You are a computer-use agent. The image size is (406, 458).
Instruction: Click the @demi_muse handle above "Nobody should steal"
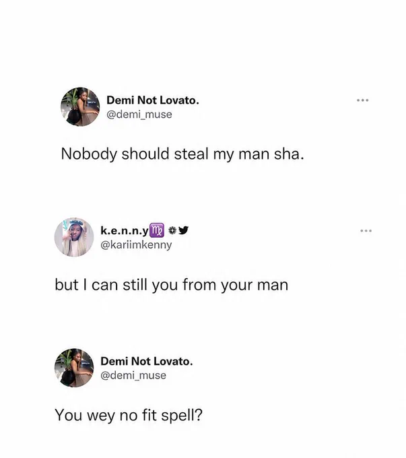click(139, 115)
